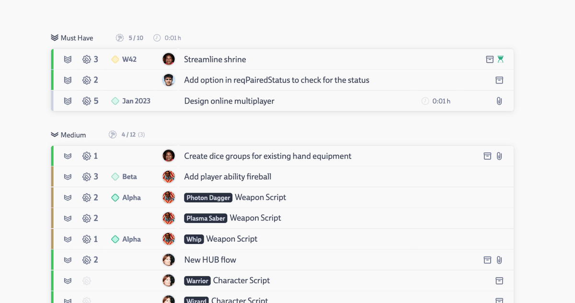This screenshot has height=303, width=575.
Task: Select the Alpha milestone on Whip Weapon Script
Action: (126, 239)
